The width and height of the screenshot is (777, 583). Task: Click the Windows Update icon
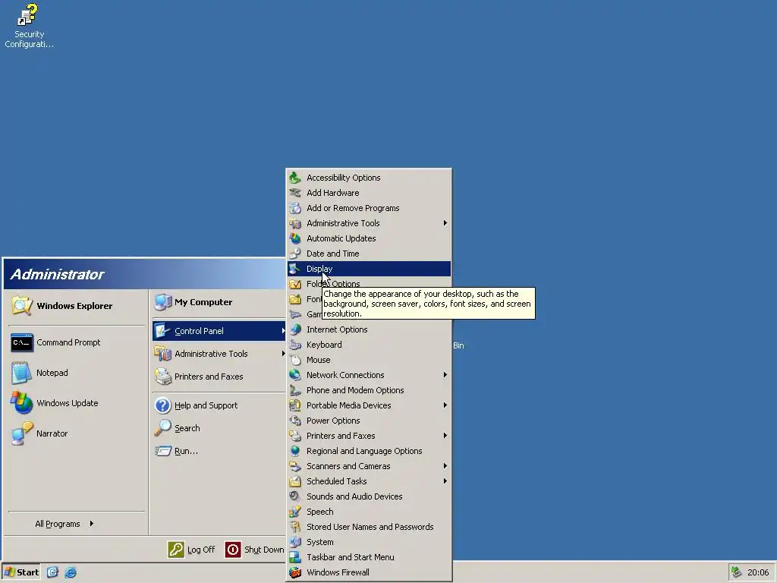[22, 403]
